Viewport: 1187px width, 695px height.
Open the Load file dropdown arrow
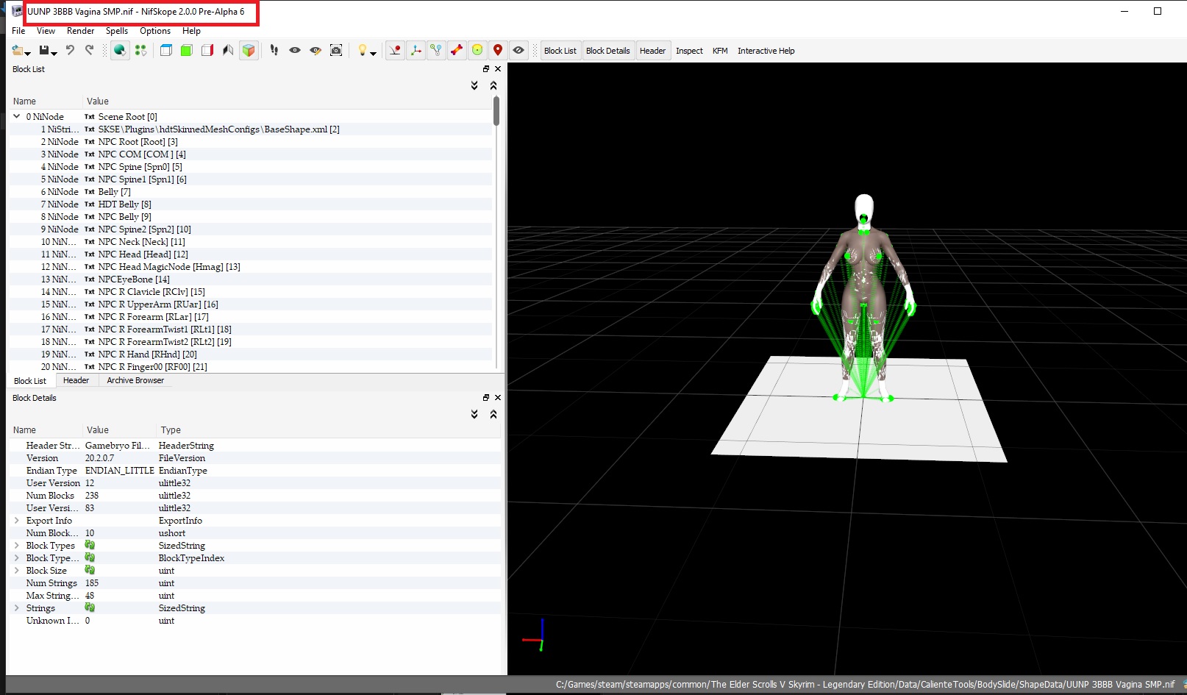[28, 53]
